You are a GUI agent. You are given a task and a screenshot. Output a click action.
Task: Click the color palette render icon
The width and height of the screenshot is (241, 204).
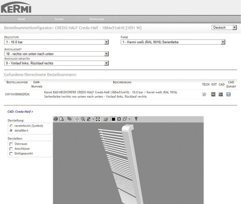click(106, 119)
